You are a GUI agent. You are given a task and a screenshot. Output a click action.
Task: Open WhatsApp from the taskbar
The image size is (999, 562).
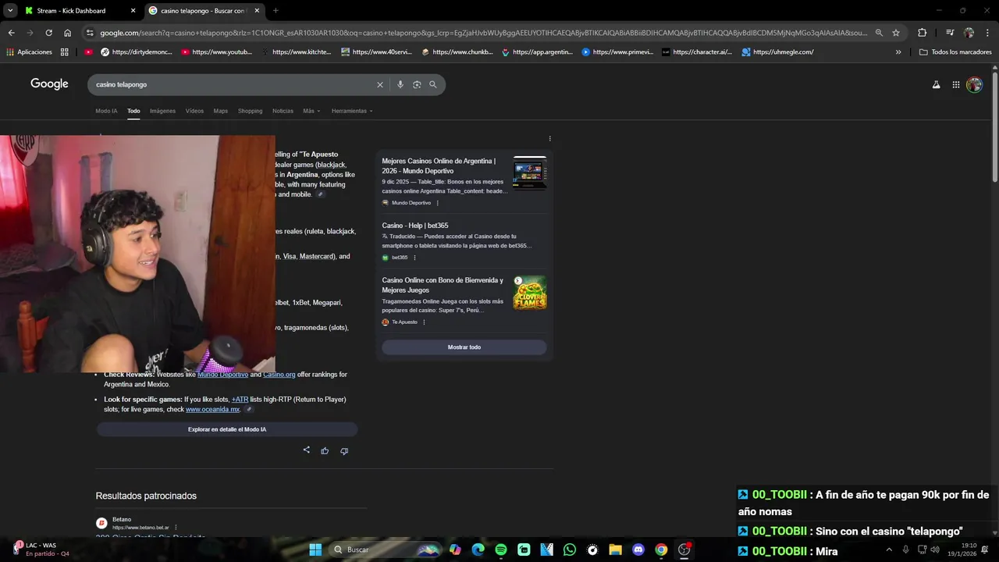(570, 550)
